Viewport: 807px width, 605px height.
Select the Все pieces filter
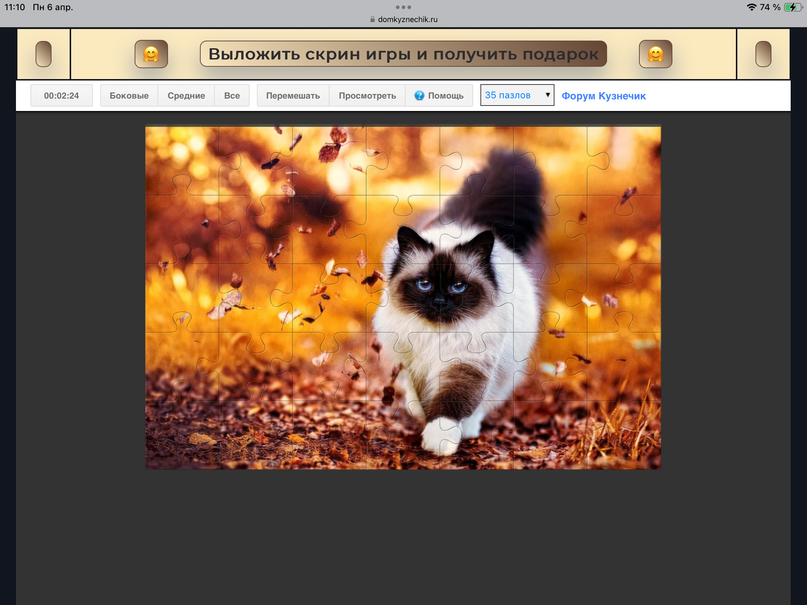[232, 95]
